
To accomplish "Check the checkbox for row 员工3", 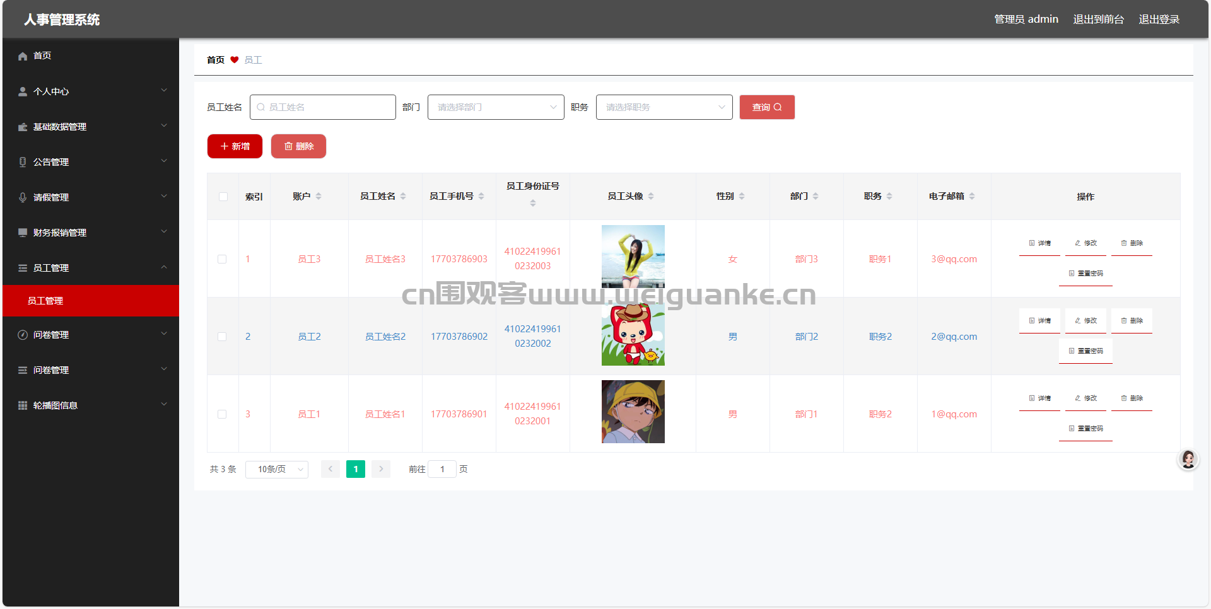I will point(222,259).
